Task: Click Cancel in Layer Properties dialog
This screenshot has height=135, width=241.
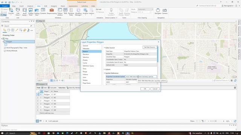Action: tap(155, 89)
